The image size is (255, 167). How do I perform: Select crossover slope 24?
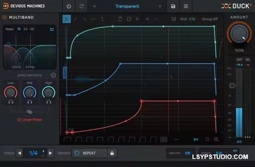(x=25, y=29)
